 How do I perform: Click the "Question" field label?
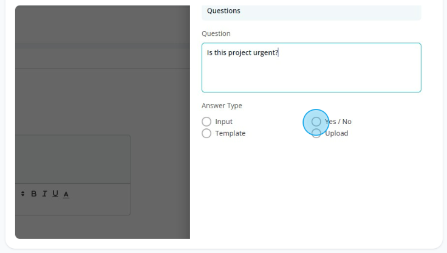click(x=216, y=33)
